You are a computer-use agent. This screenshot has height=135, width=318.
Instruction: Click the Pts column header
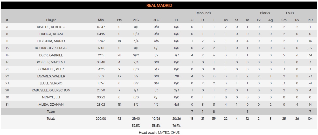pyautogui.click(x=119, y=20)
